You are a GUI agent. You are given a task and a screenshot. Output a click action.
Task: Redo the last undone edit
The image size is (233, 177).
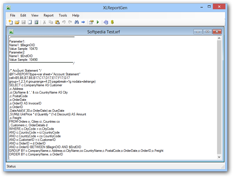tap(70, 22)
